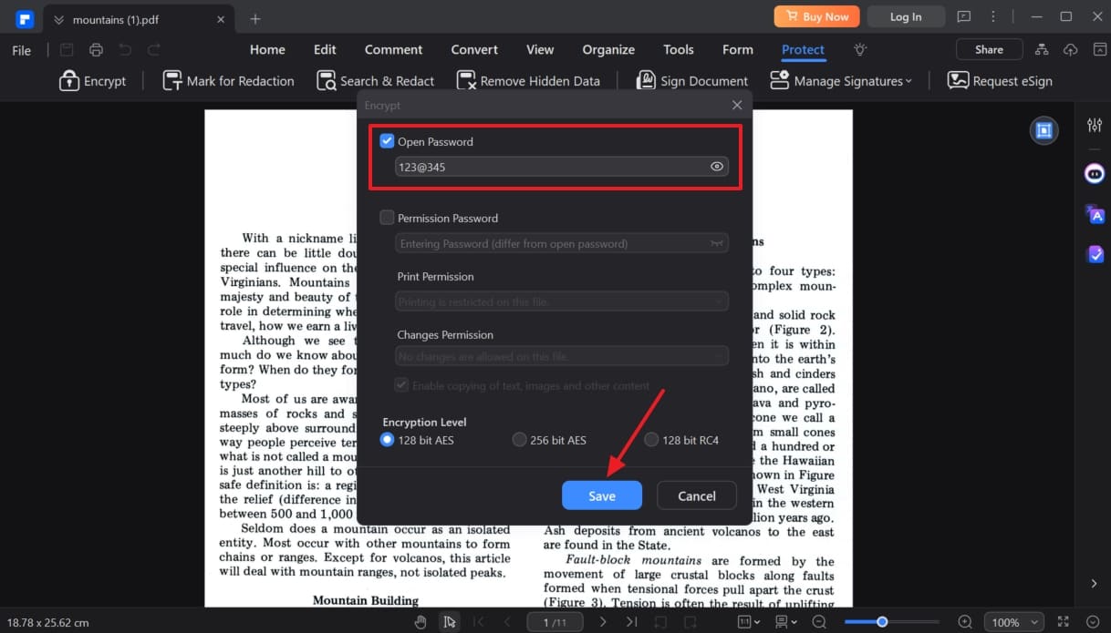Switch to the Convert tab
The width and height of the screenshot is (1111, 633).
click(474, 50)
